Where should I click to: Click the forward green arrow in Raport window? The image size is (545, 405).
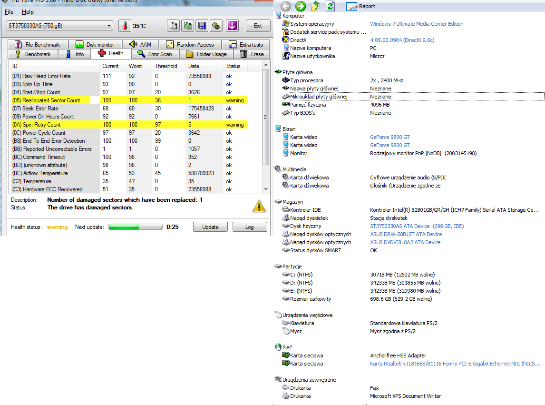tap(300, 6)
